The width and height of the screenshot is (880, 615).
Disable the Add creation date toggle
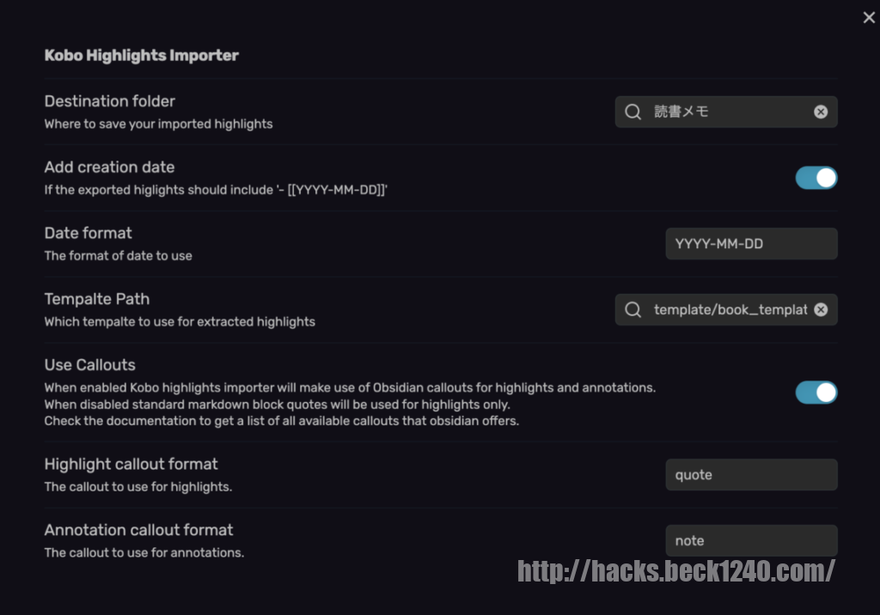pos(816,178)
